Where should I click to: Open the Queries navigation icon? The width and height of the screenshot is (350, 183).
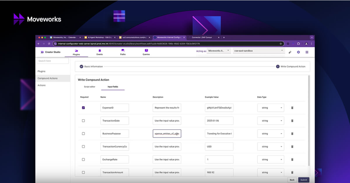point(146,51)
